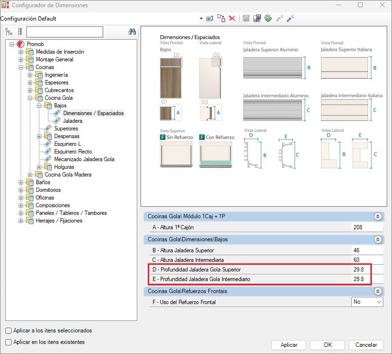Open the 'Uso del Refuerzo Frontal' dropdown
The height and width of the screenshot is (354, 392).
pos(379,302)
